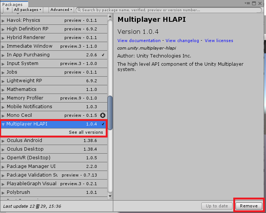Image resolution: width=266 pixels, height=213 pixels.
Task: Click the Multiplayer HLAPI title heading
Action: coord(152,20)
